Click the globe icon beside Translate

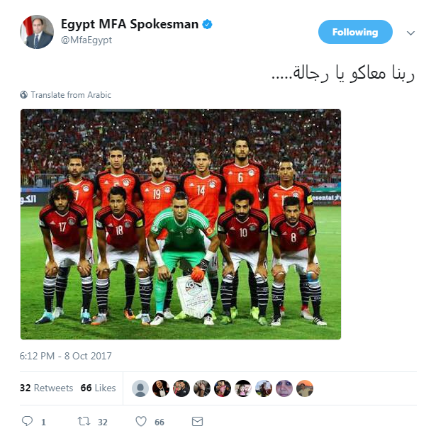23,94
